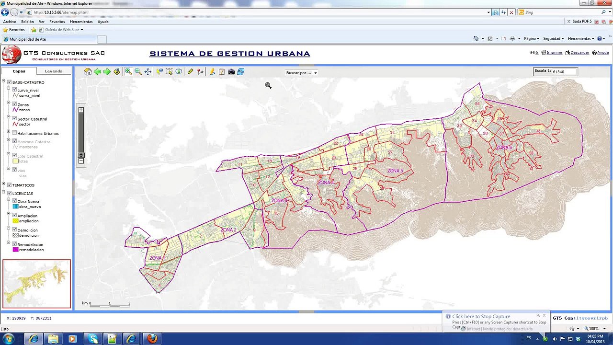Click the zoom slider plus button

(x=81, y=110)
